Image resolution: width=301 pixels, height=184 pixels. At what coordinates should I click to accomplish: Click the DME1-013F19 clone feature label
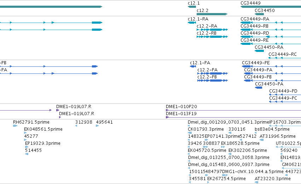tap(181, 114)
